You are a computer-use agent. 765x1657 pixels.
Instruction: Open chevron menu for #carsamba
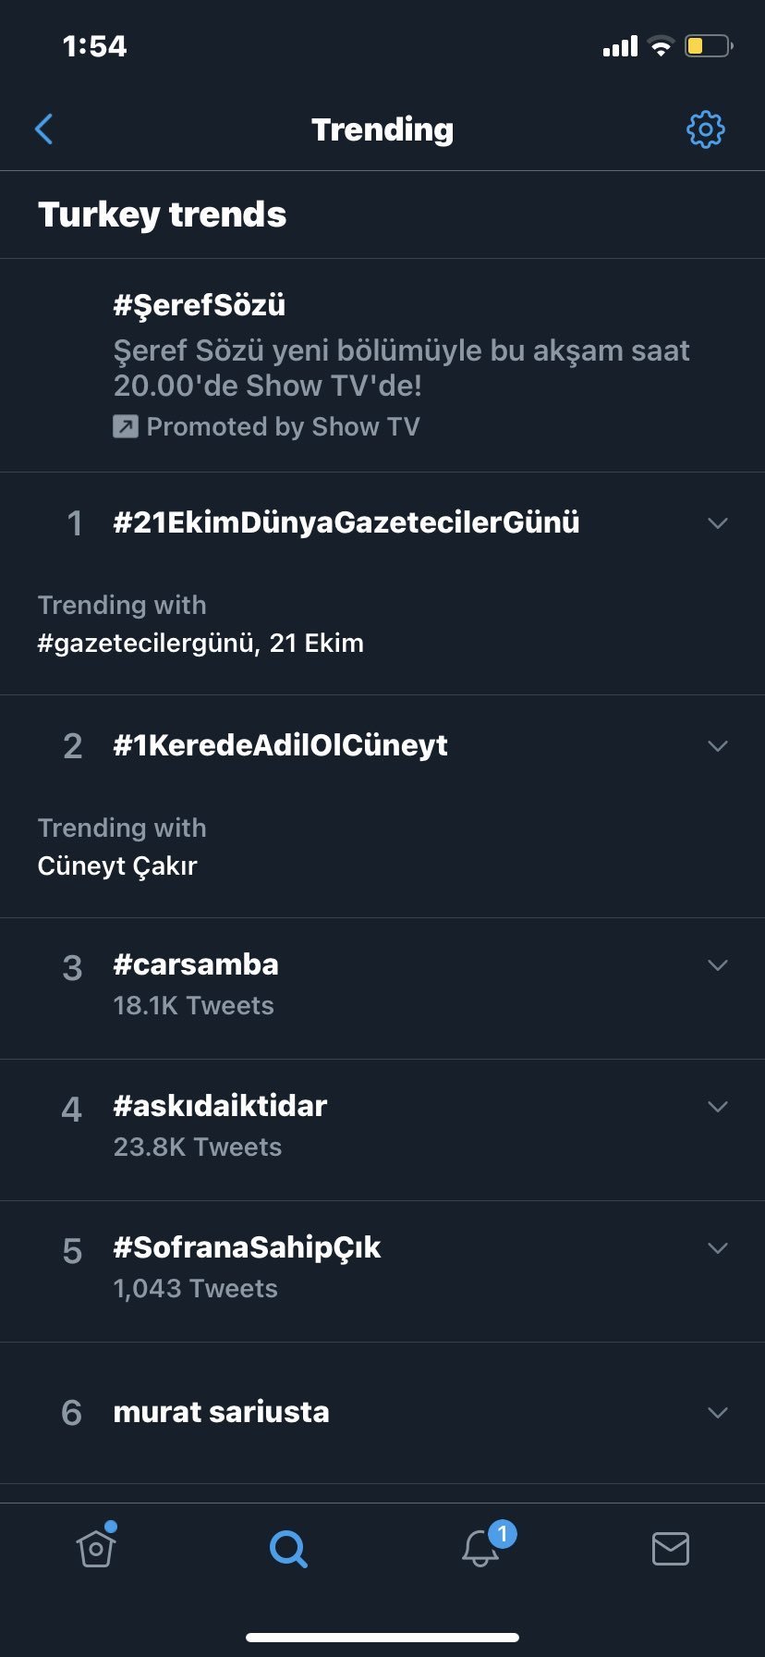pyautogui.click(x=718, y=965)
